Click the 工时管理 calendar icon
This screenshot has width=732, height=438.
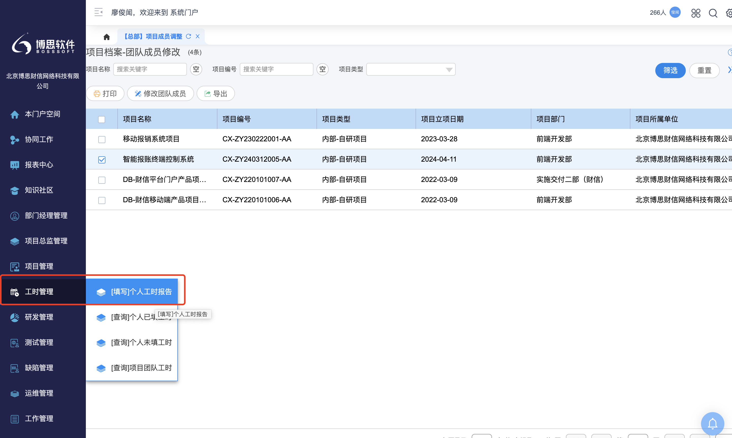(14, 292)
